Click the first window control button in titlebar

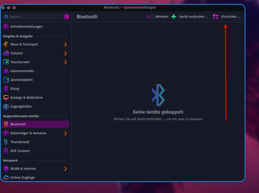[x=3, y=8]
